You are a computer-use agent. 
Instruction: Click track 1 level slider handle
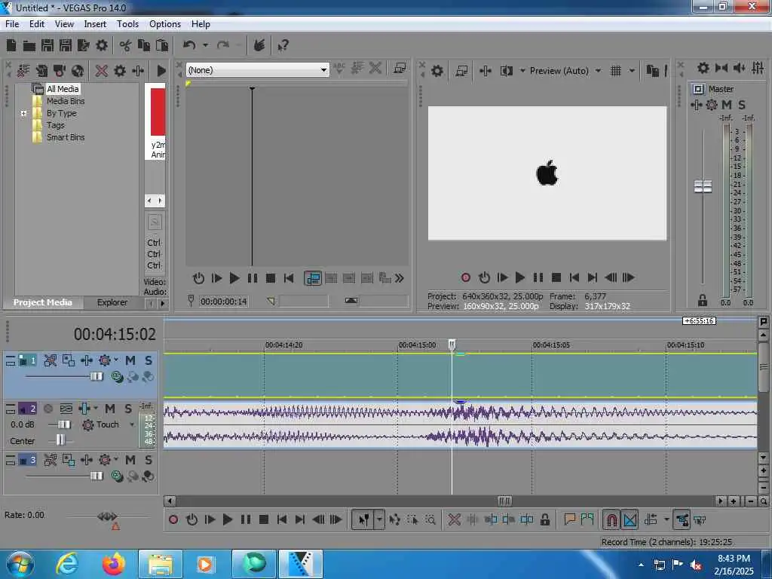click(96, 377)
